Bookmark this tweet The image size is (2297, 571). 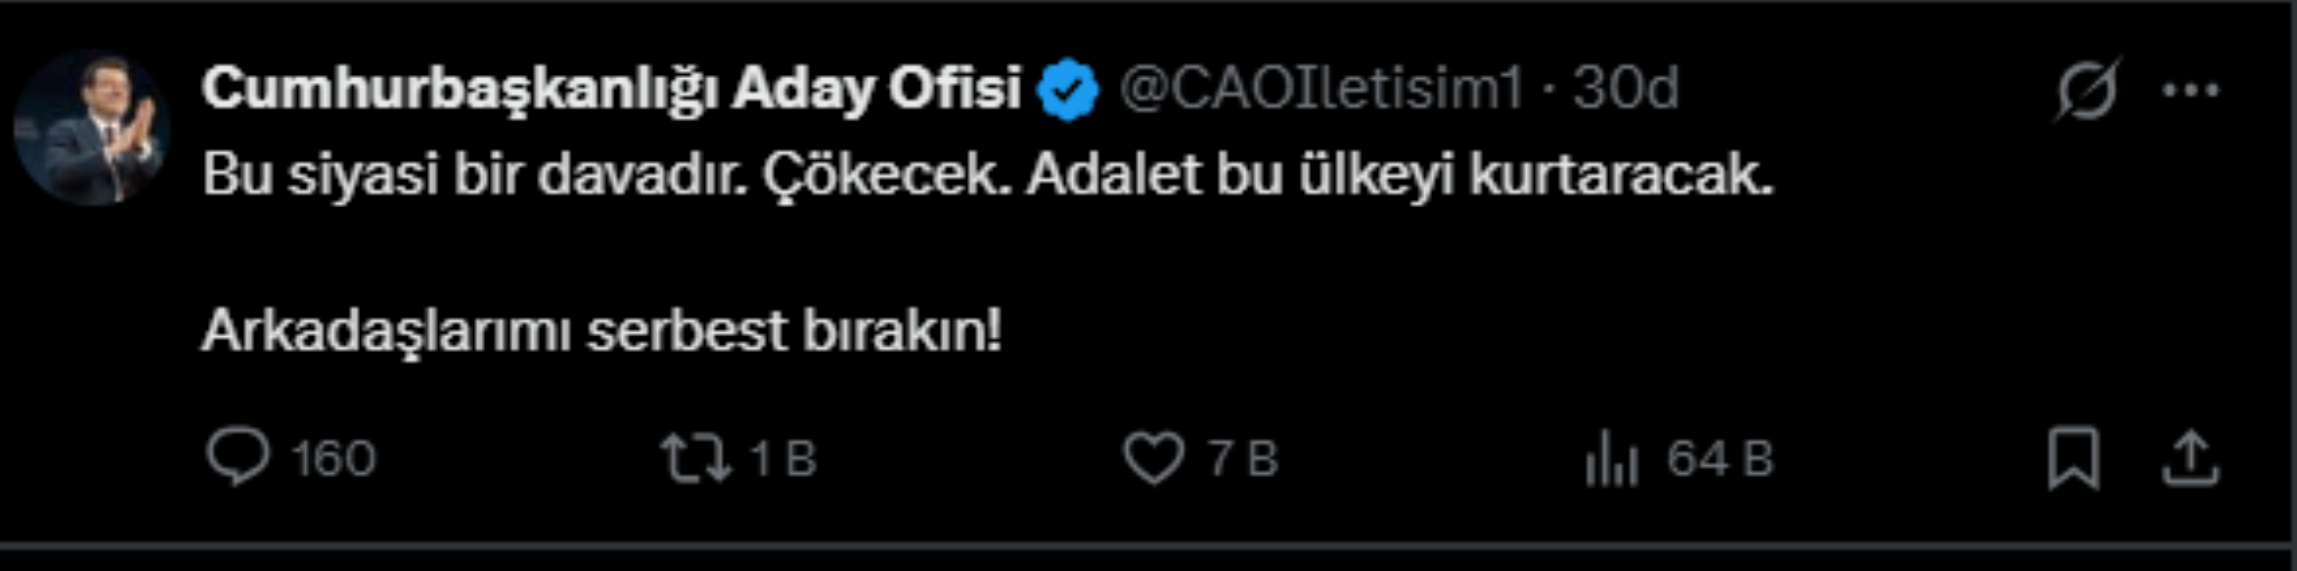[2074, 459]
